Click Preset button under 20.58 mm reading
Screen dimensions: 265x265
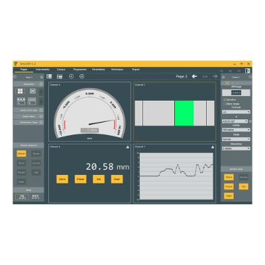(x=80, y=179)
